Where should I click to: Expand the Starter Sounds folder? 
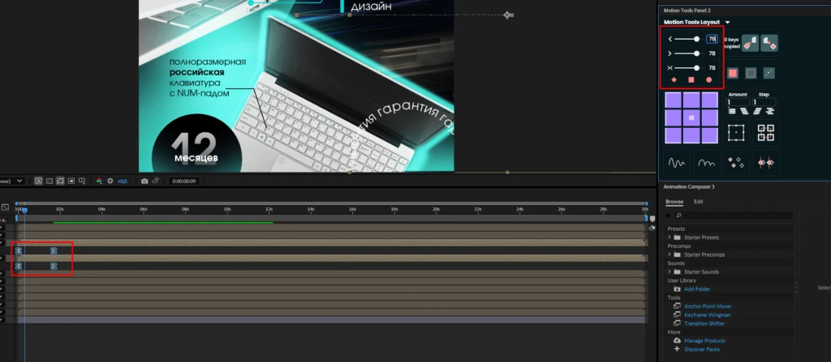[670, 271]
